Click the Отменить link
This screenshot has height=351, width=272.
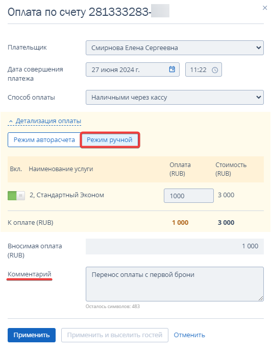click(189, 335)
